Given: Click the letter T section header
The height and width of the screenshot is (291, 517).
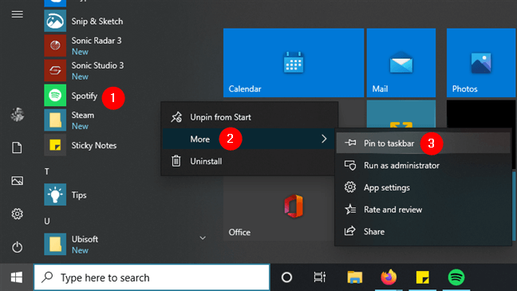Looking at the screenshot, I should tap(47, 171).
